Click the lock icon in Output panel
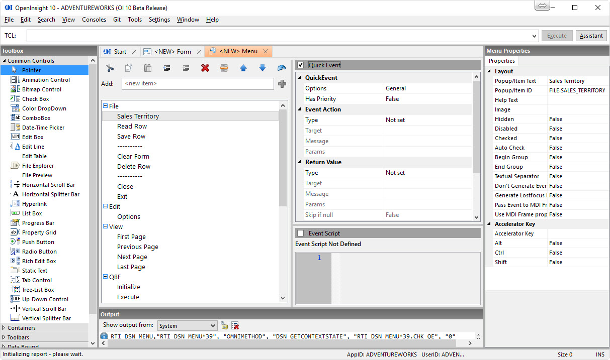The width and height of the screenshot is (610, 360). (x=224, y=326)
